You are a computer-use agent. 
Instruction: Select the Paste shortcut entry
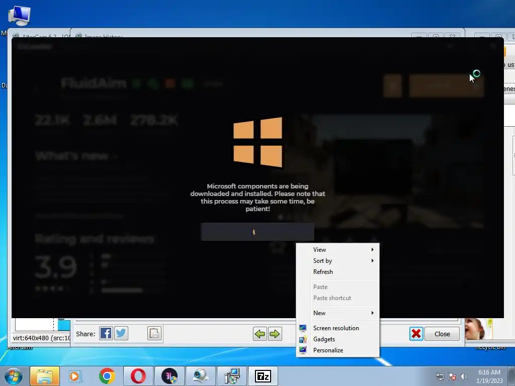337,298
